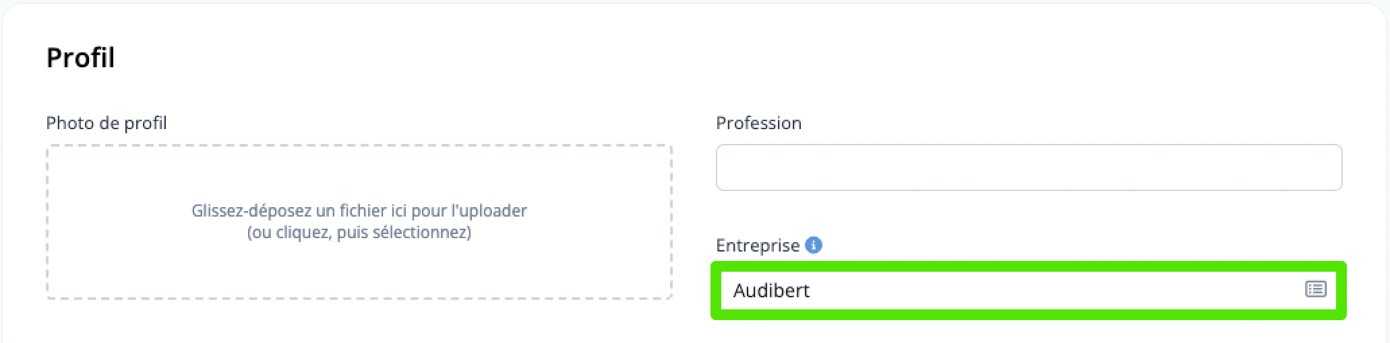Click the "Entreprise" field label
Image resolution: width=1390 pixels, height=343 pixels.
(758, 245)
